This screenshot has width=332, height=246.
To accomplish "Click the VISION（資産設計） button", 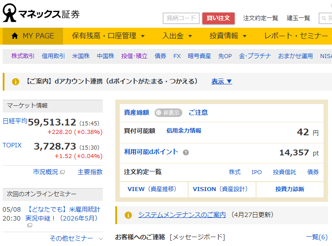I will click(x=222, y=190).
